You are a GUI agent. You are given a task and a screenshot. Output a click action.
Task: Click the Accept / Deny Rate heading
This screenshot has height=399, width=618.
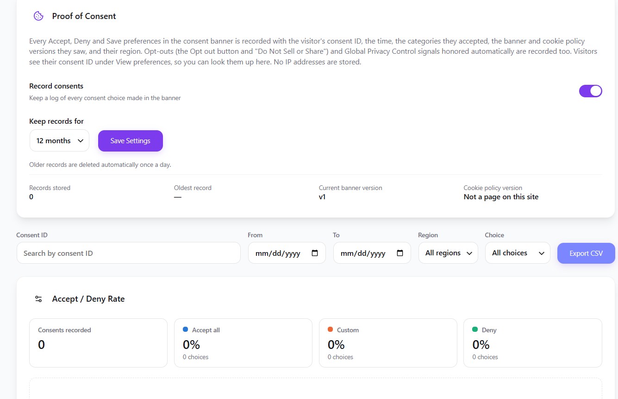point(88,299)
